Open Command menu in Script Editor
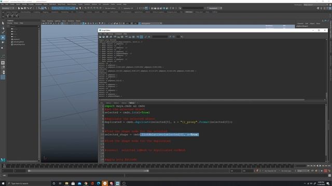 118,34
